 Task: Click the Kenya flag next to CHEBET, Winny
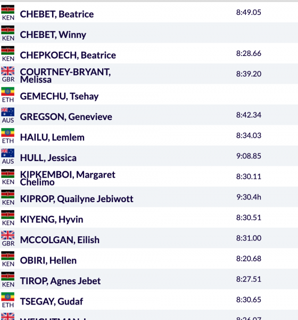click(8, 30)
